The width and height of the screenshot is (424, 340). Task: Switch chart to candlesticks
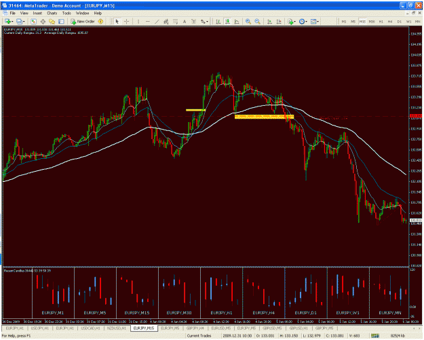click(227, 21)
